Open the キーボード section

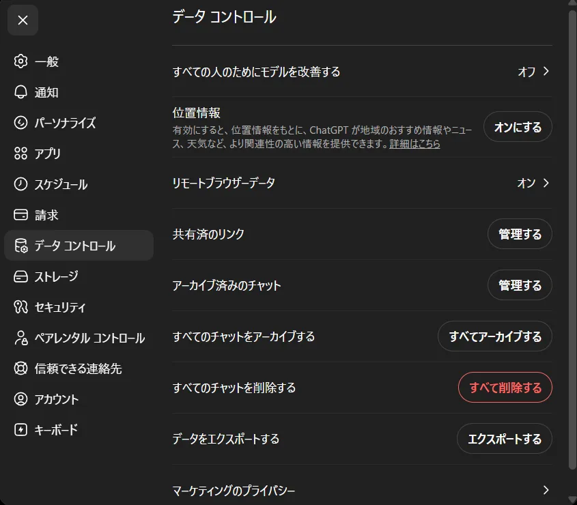(79, 430)
